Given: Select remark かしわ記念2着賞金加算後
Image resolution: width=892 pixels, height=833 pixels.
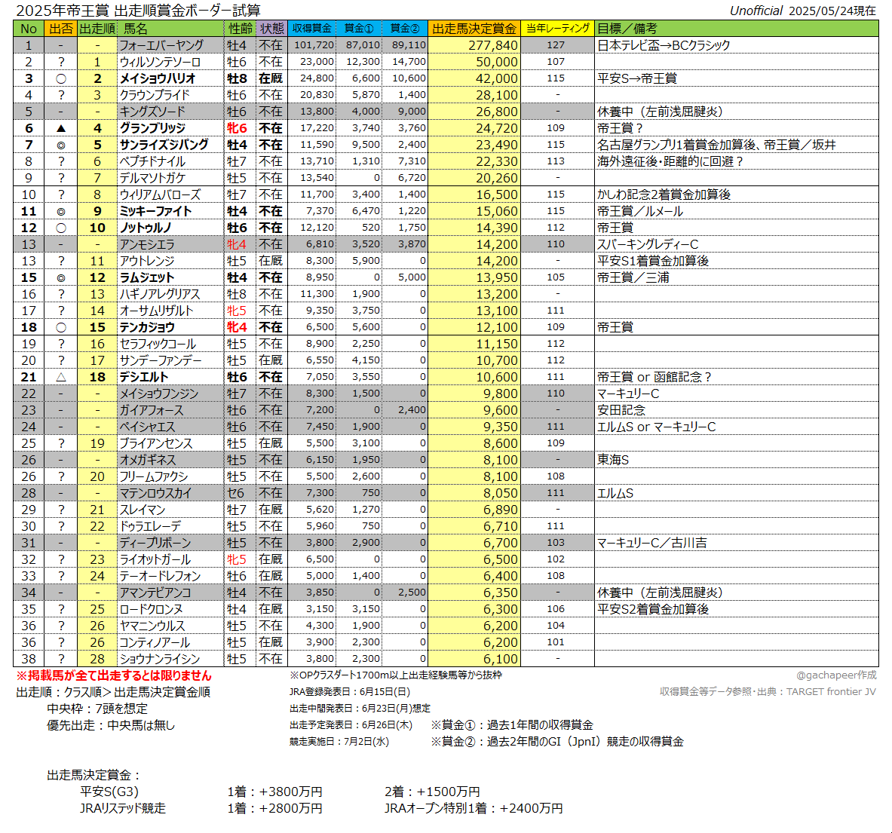Looking at the screenshot, I should [x=664, y=194].
